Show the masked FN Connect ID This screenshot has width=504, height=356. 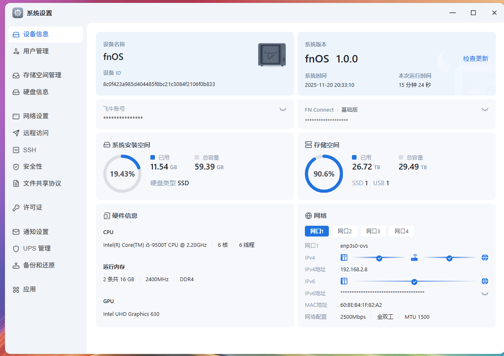[x=485, y=110]
